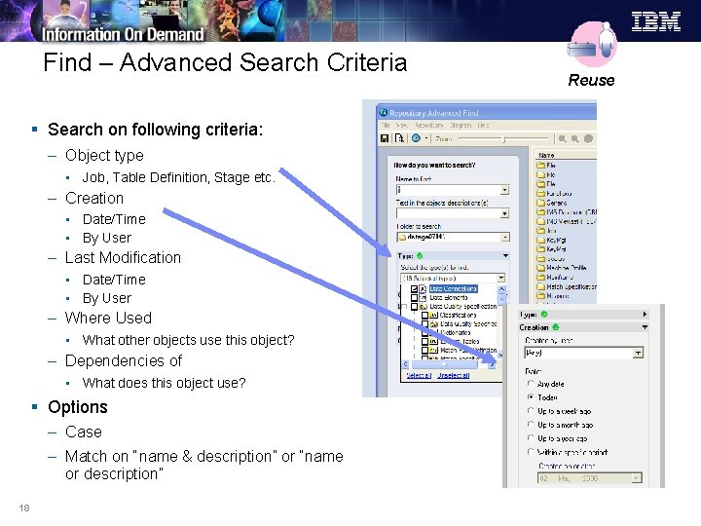Click the Zoom slider handle
This screenshot has height=526, width=701.
point(504,139)
